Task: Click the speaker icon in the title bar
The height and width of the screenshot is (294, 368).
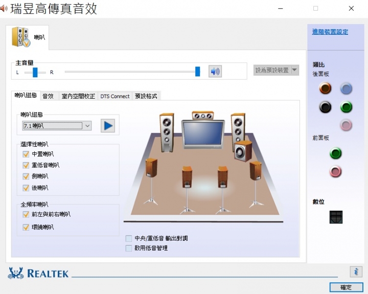Action: [3, 9]
